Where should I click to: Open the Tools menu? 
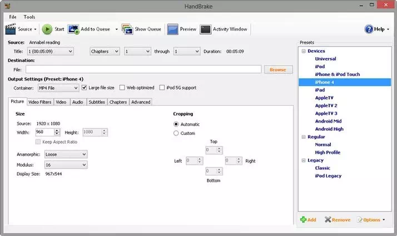click(x=29, y=17)
